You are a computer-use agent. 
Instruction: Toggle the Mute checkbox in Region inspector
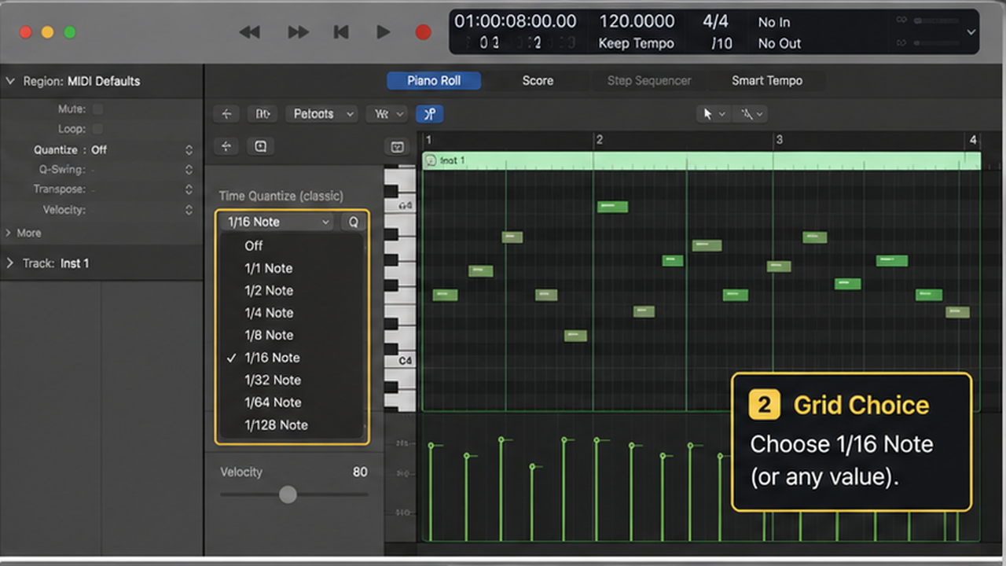(98, 109)
